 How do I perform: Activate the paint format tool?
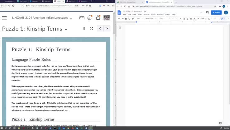pyautogui.click(x=133, y=19)
